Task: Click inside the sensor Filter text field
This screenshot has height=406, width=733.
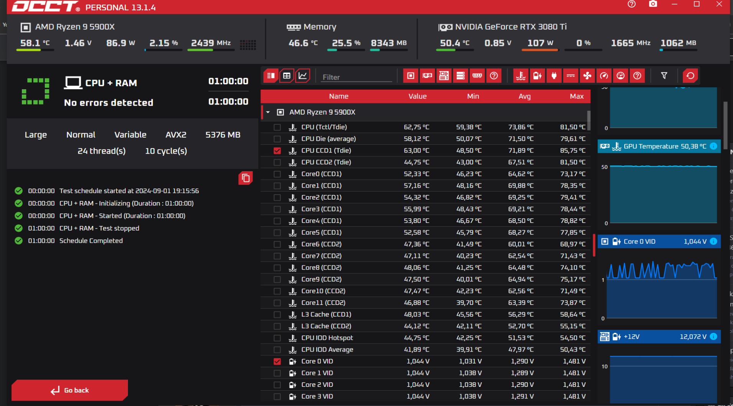Action: [x=356, y=77]
